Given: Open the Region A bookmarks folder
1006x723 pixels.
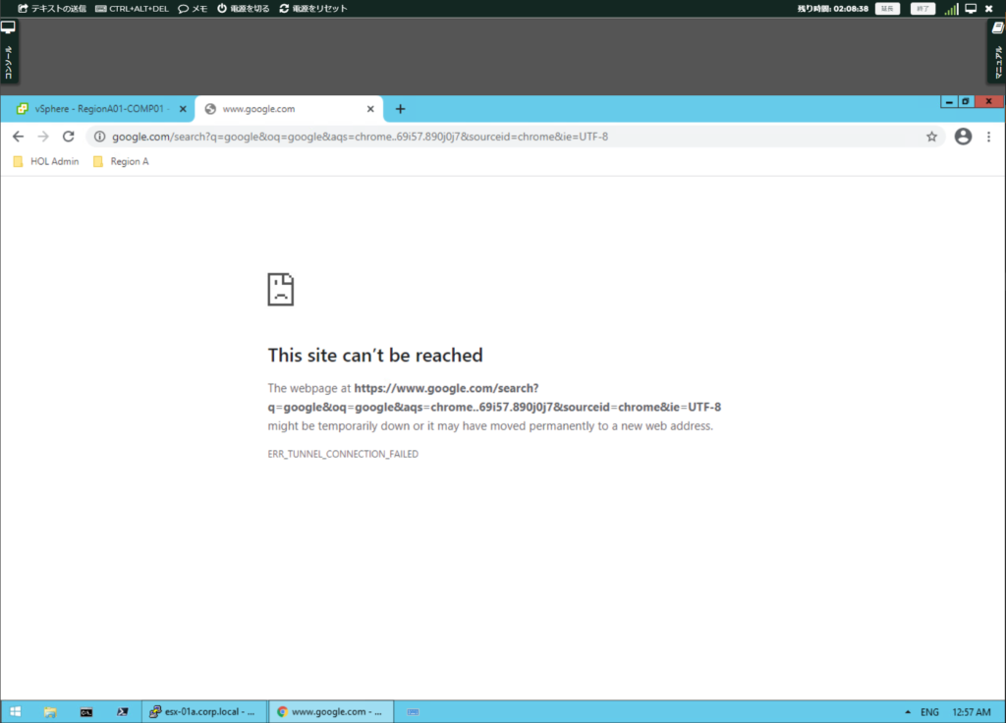Looking at the screenshot, I should click(x=120, y=161).
